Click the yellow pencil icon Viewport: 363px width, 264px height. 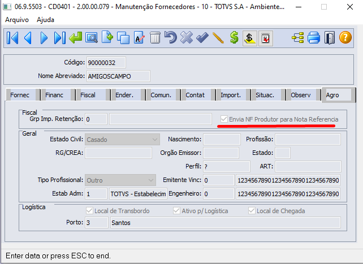click(x=218, y=38)
